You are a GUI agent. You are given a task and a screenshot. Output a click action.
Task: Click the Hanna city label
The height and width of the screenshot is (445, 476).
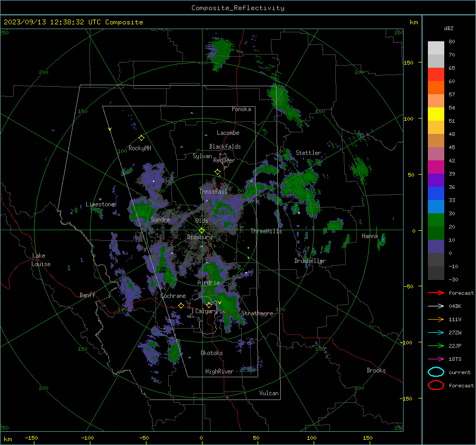[370, 236]
